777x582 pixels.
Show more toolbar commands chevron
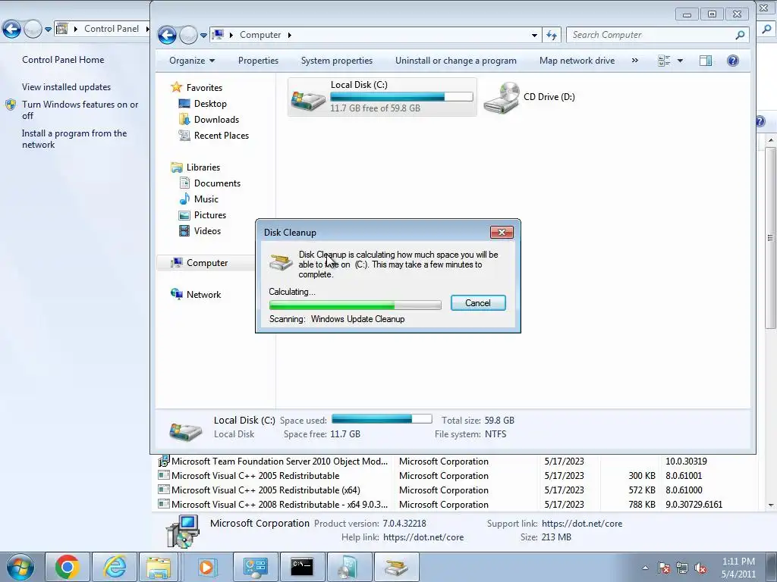pyautogui.click(x=635, y=61)
